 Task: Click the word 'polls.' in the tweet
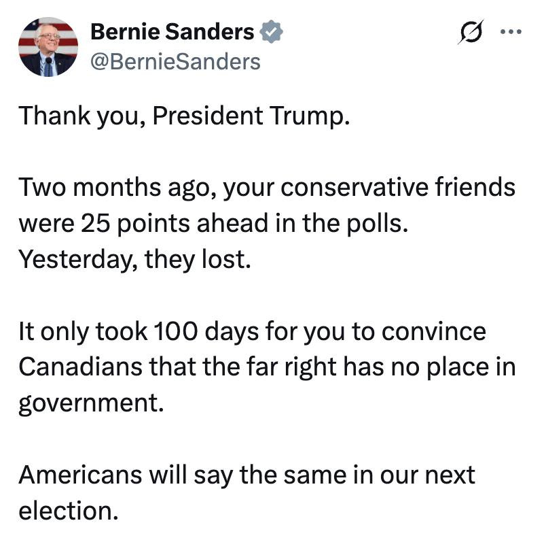pyautogui.click(x=377, y=224)
